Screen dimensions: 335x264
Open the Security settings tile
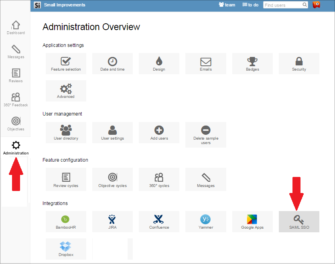[299, 64]
